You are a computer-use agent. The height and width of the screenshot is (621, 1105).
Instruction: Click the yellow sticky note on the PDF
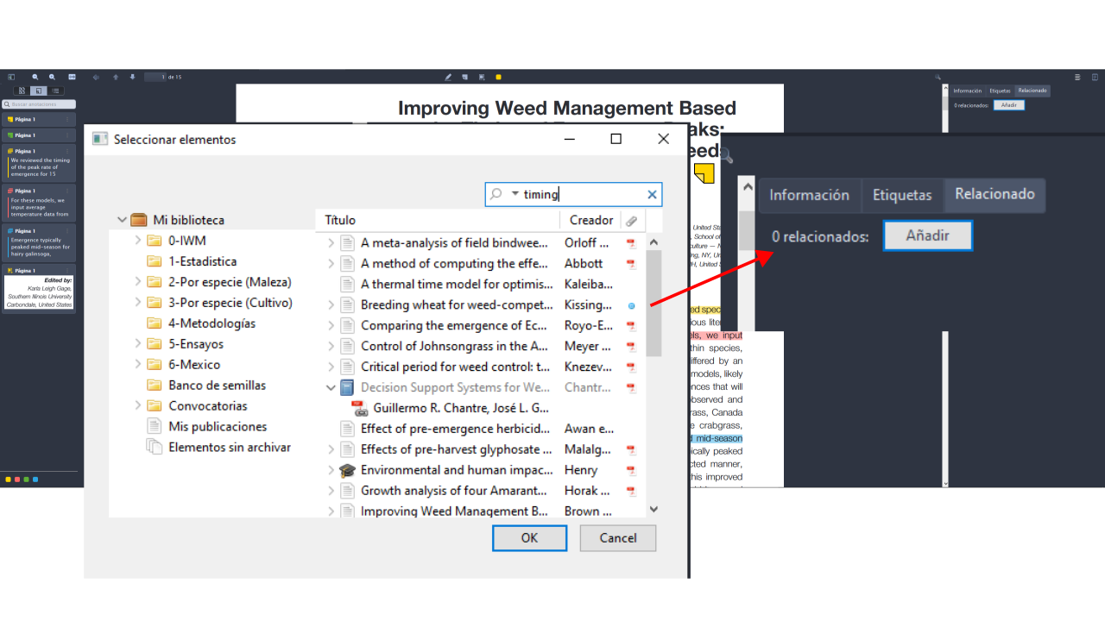704,172
